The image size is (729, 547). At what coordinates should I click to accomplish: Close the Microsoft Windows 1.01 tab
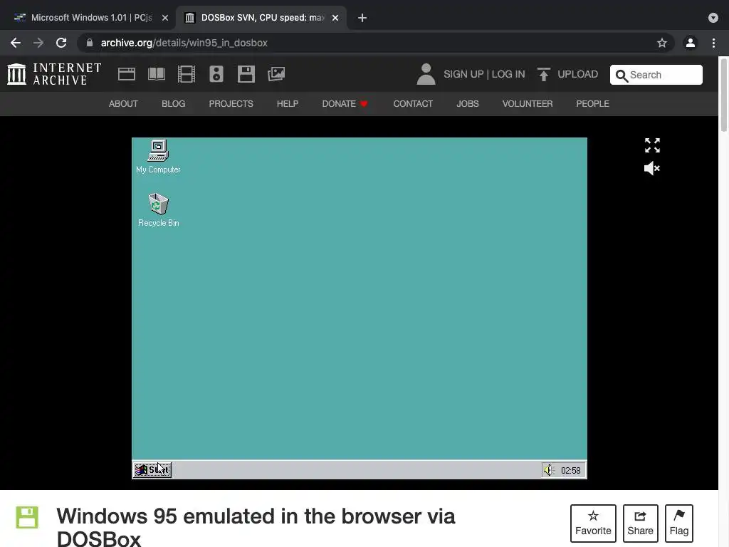point(165,18)
